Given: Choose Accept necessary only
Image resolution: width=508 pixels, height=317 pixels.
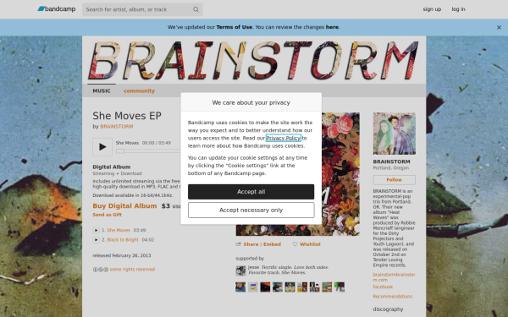Looking at the screenshot, I should [x=251, y=210].
